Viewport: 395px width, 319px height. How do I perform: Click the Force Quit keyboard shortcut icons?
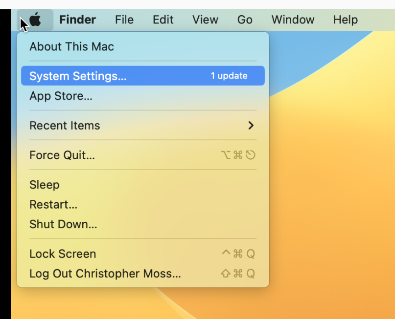click(x=238, y=155)
